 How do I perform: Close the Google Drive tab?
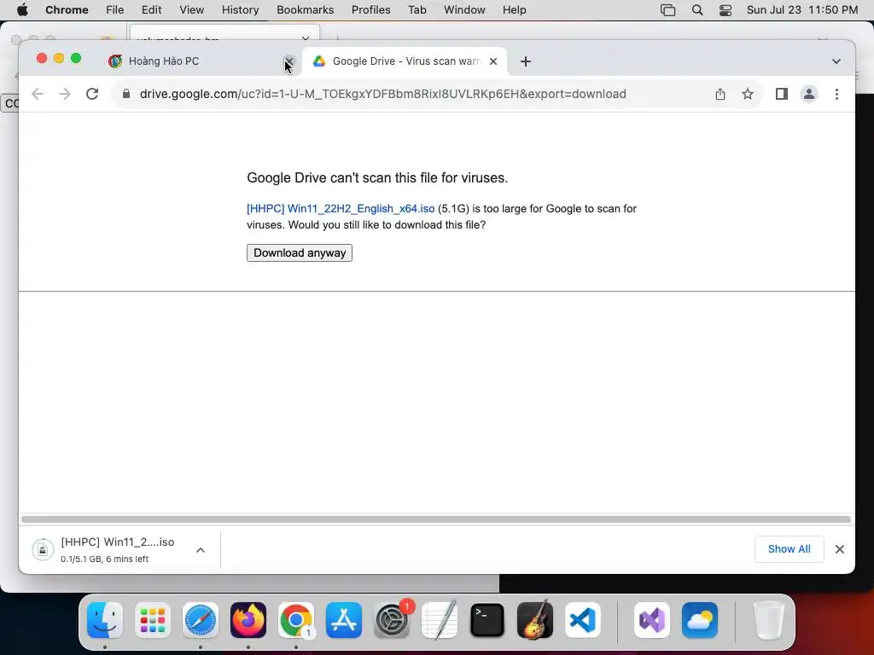pos(493,61)
